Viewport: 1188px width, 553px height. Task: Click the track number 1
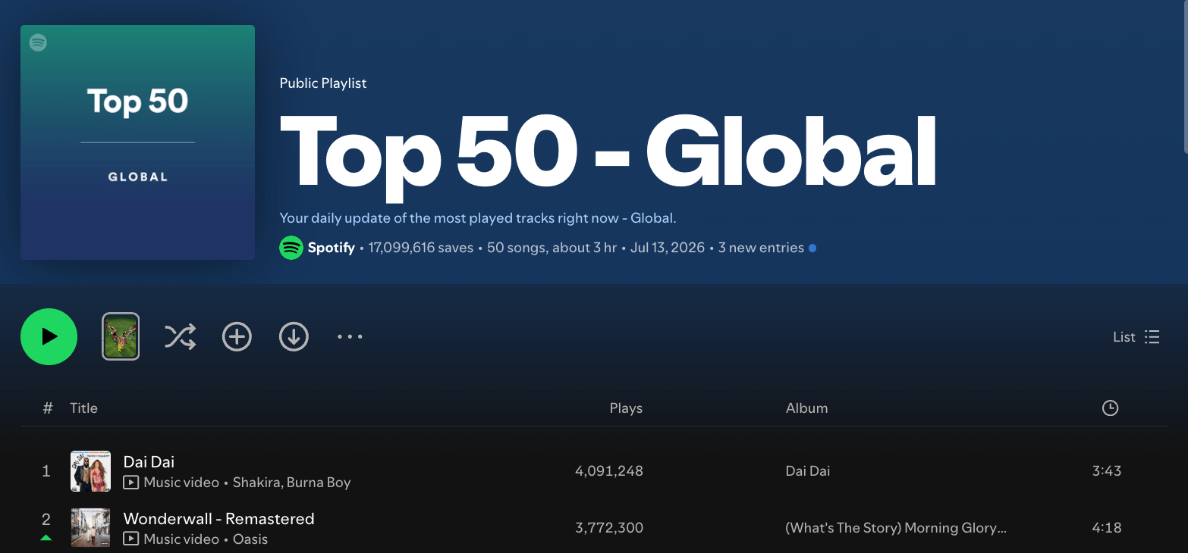(46, 471)
